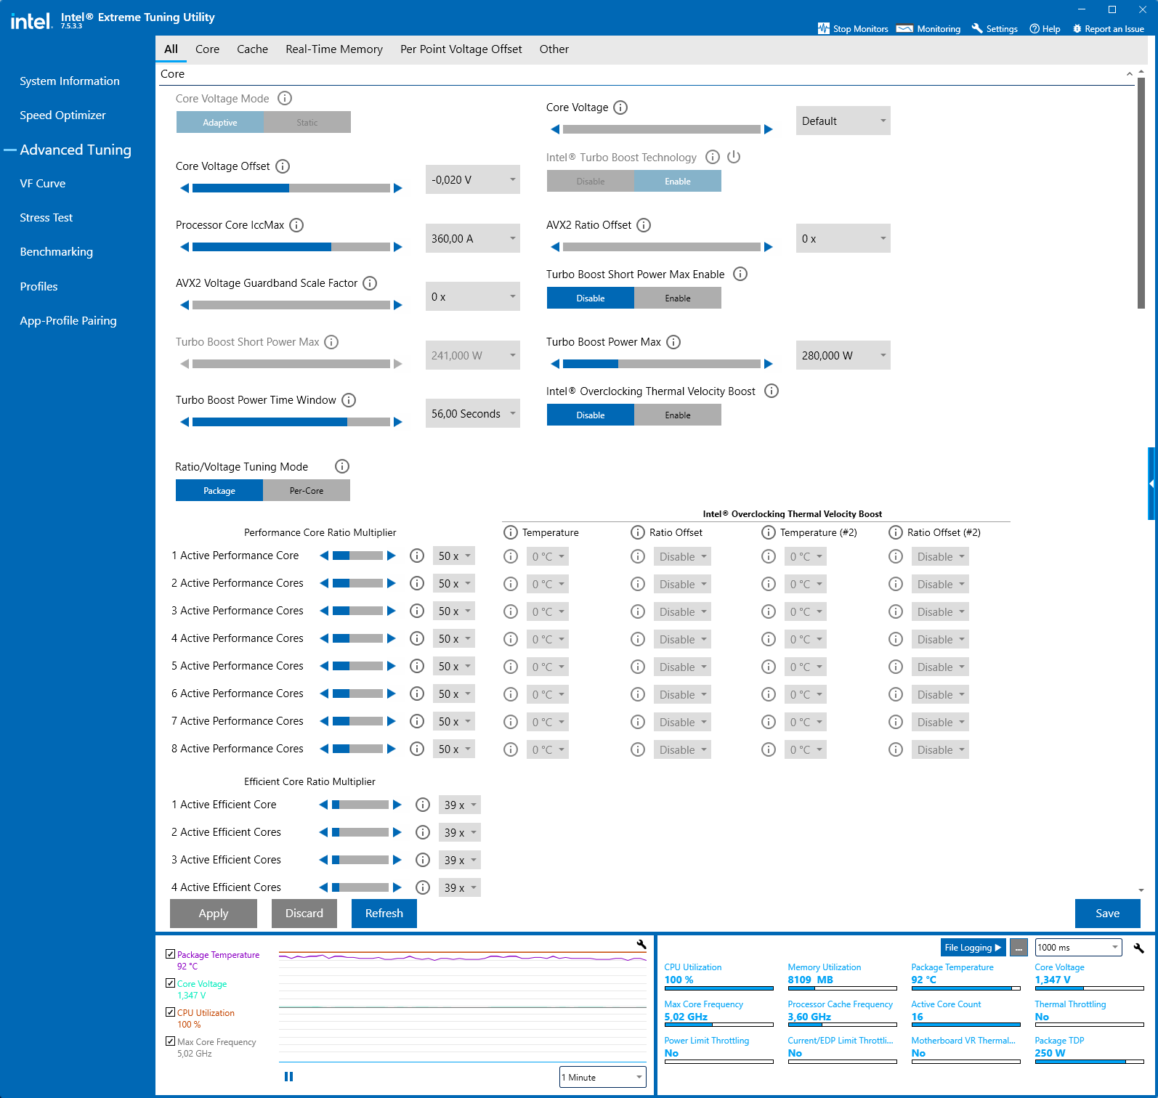
Task: Click the Processor Core IccMax increase arrow
Action: click(398, 247)
